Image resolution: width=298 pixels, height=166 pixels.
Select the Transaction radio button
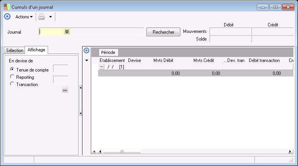12,84
